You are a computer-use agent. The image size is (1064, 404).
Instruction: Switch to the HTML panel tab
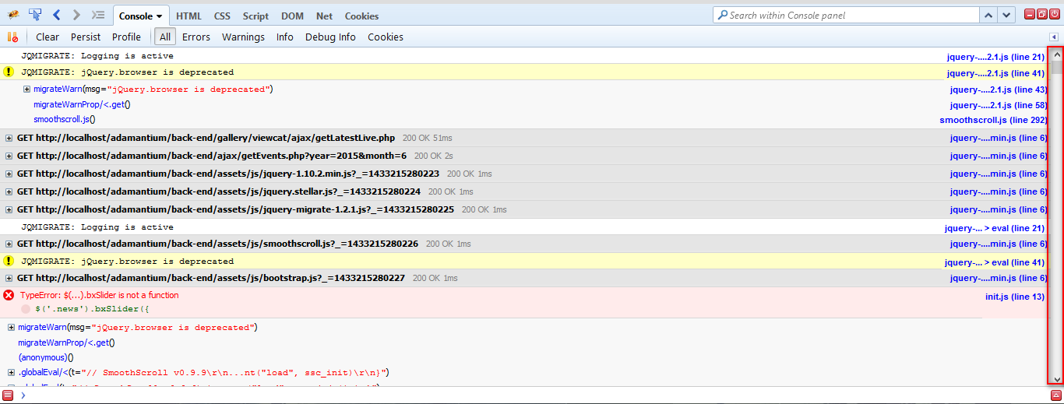point(188,16)
